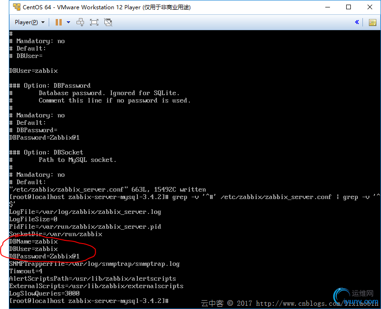Image resolution: width=381 pixels, height=309 pixels.
Task: Click the 'DBName=zabbix' output line
Action: pyautogui.click(x=33, y=241)
